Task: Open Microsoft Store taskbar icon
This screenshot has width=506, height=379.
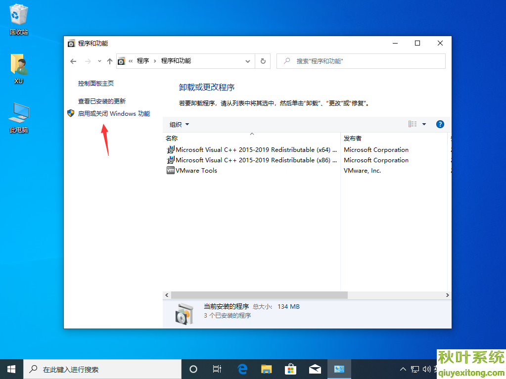Action: click(x=290, y=369)
